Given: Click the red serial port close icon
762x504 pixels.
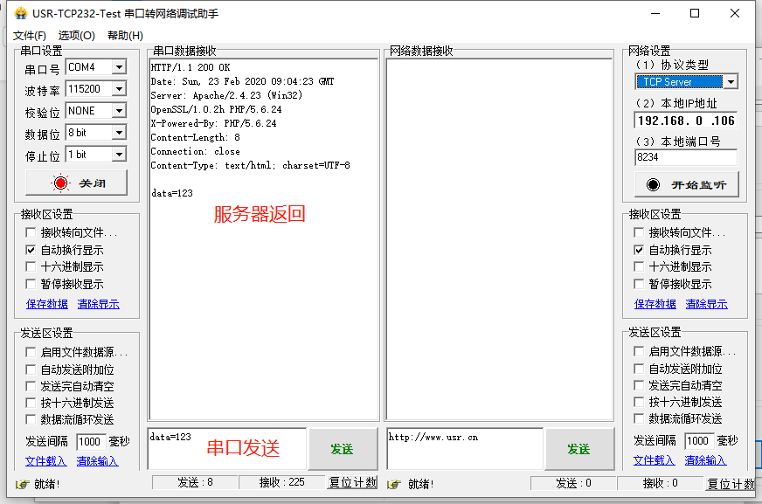Looking at the screenshot, I should 60,183.
